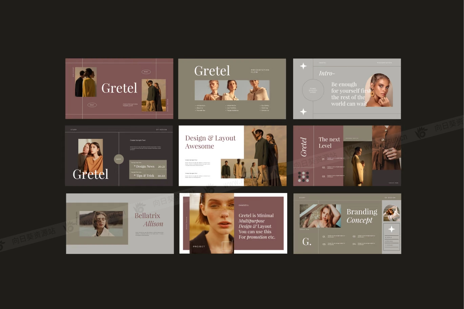Viewport: 464px width, 309px height.
Task: Open the olive Gretel presentation flow slide
Action: [232, 89]
